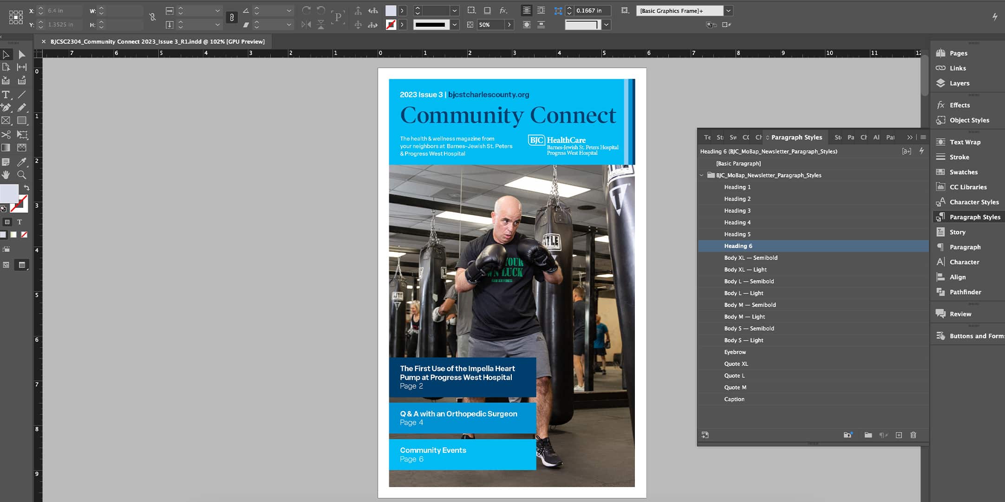Select the Scissors tool
The image size is (1005, 502).
click(6, 135)
